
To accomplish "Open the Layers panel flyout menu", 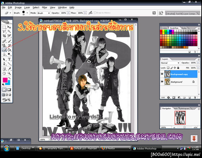I will click(x=199, y=59).
